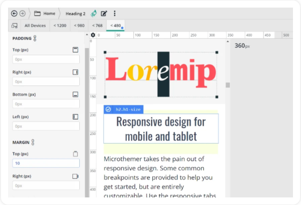Screen dimensions: 301x205
Task: Click the left panel scrollbar thumb
Action: (x=87, y=123)
